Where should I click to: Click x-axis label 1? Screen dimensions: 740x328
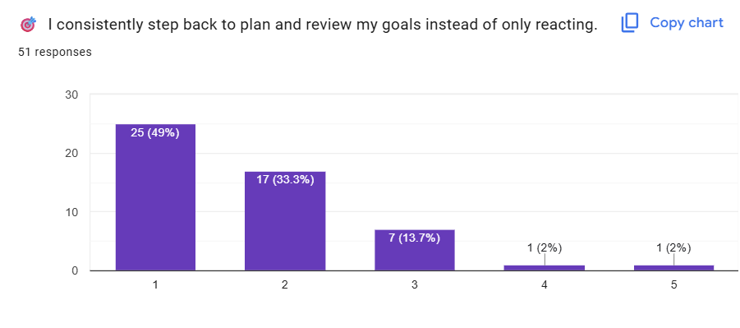coord(155,285)
